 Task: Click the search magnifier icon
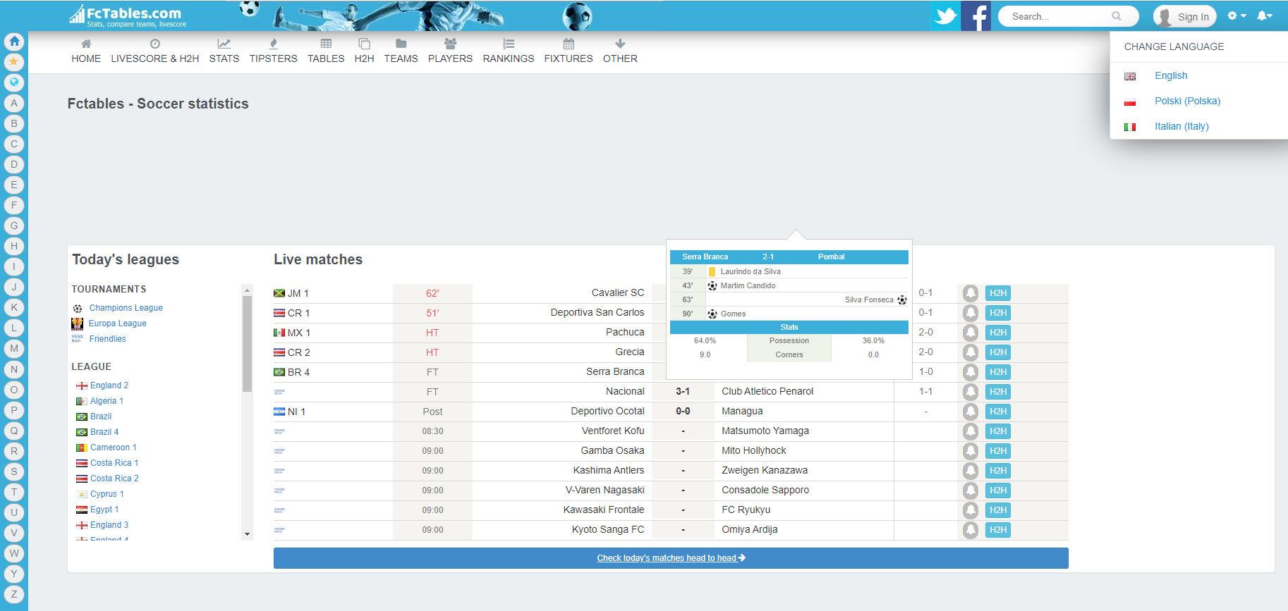(1117, 16)
